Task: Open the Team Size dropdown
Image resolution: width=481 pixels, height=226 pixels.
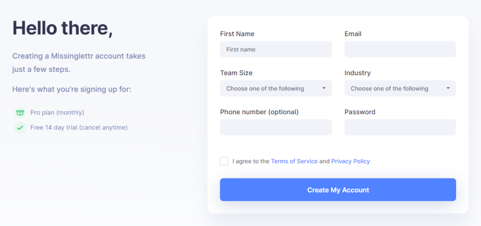Action: [276, 88]
